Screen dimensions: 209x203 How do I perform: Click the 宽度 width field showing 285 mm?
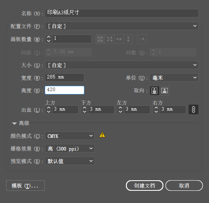64,78
